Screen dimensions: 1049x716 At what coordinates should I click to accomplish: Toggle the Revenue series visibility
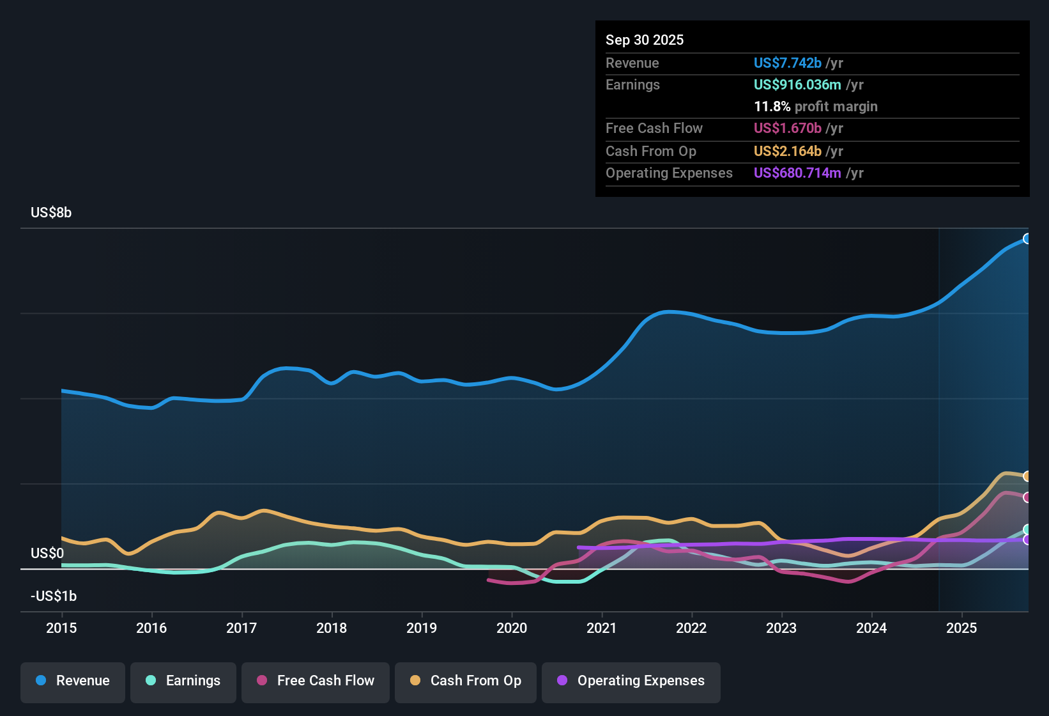72,681
